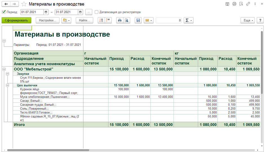The height and width of the screenshot is (152, 266).
Task: Click the green Сформировать button
Action: (x=16, y=20)
